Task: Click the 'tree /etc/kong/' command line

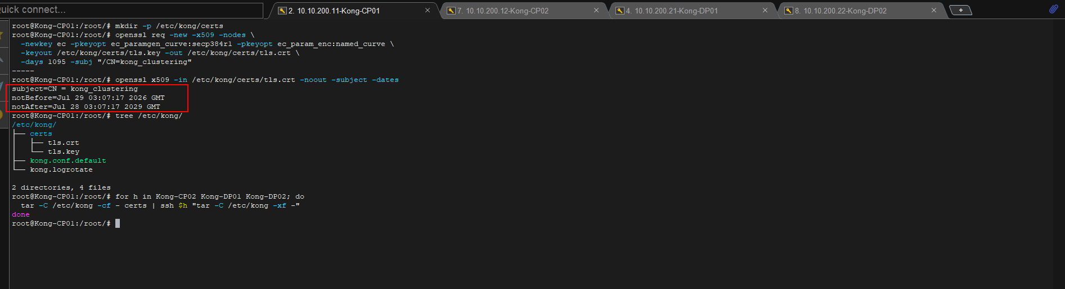Action: tap(97, 116)
